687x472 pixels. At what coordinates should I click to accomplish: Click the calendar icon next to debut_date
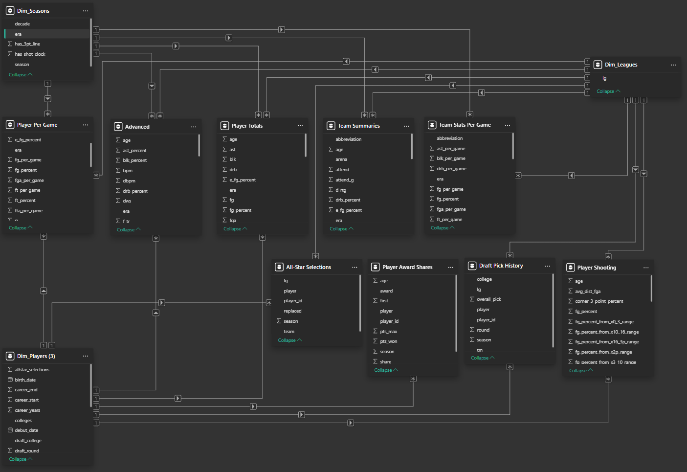(x=10, y=430)
